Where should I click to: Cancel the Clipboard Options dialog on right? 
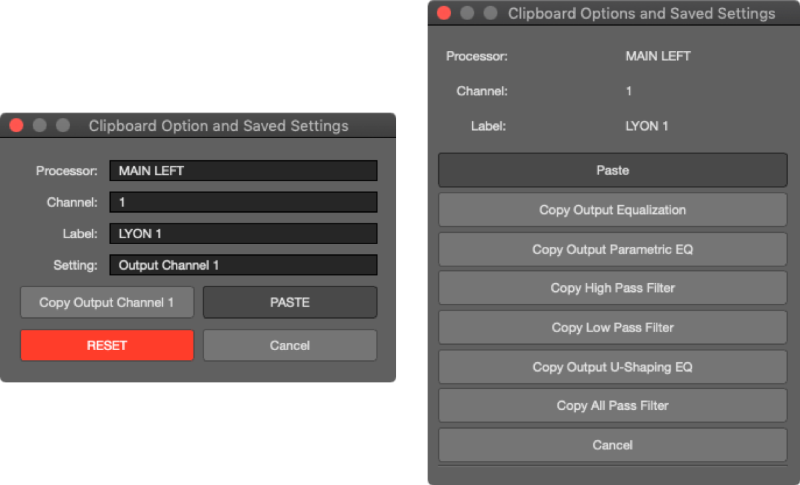pos(612,445)
